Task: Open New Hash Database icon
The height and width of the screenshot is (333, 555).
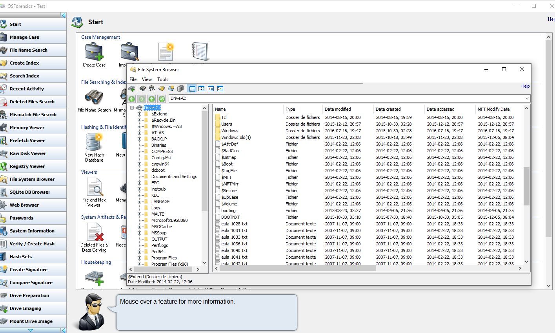Action: [x=94, y=142]
